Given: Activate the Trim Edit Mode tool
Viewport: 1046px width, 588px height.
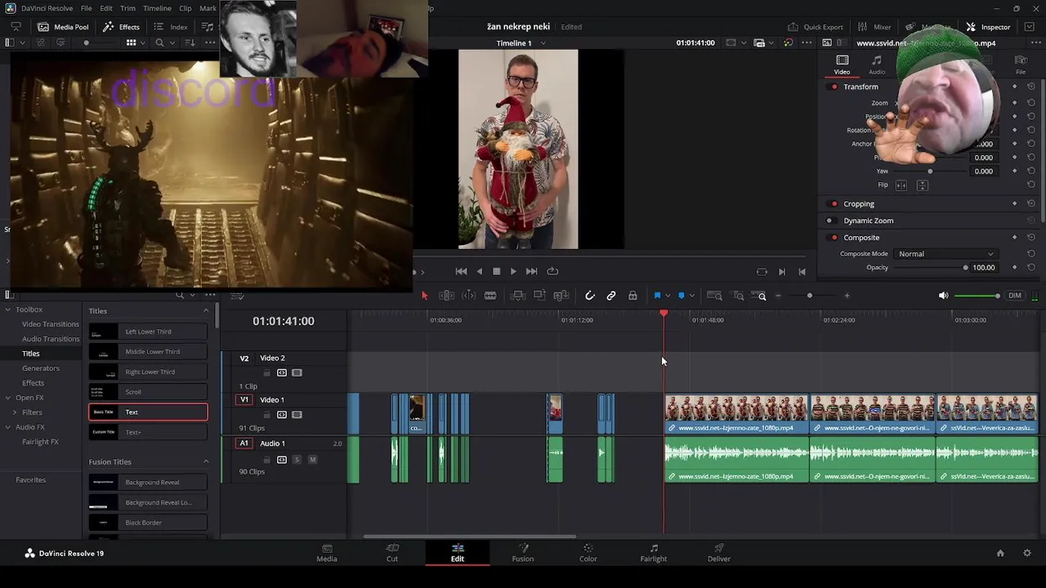Looking at the screenshot, I should tap(446, 296).
